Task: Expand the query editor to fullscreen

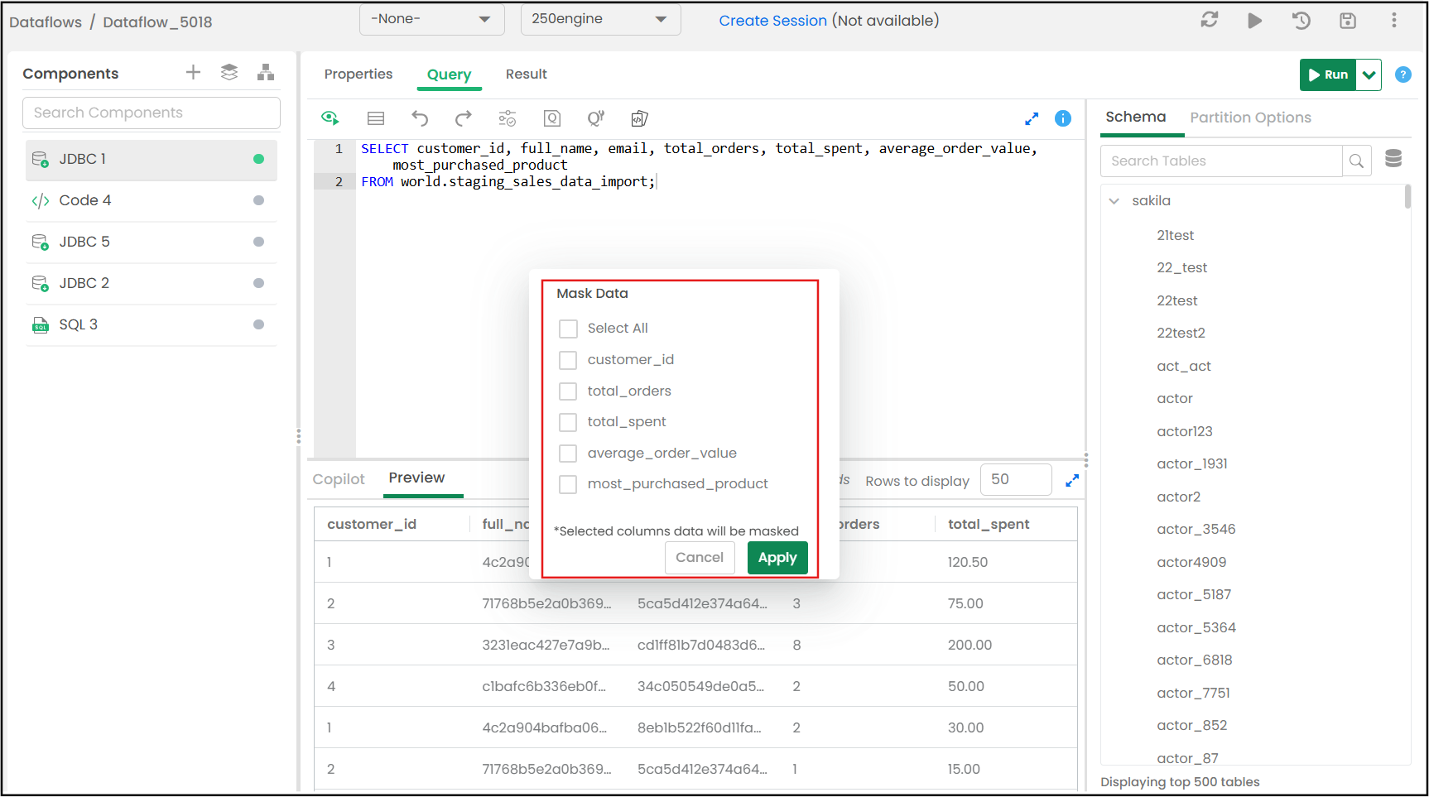Action: (1032, 119)
